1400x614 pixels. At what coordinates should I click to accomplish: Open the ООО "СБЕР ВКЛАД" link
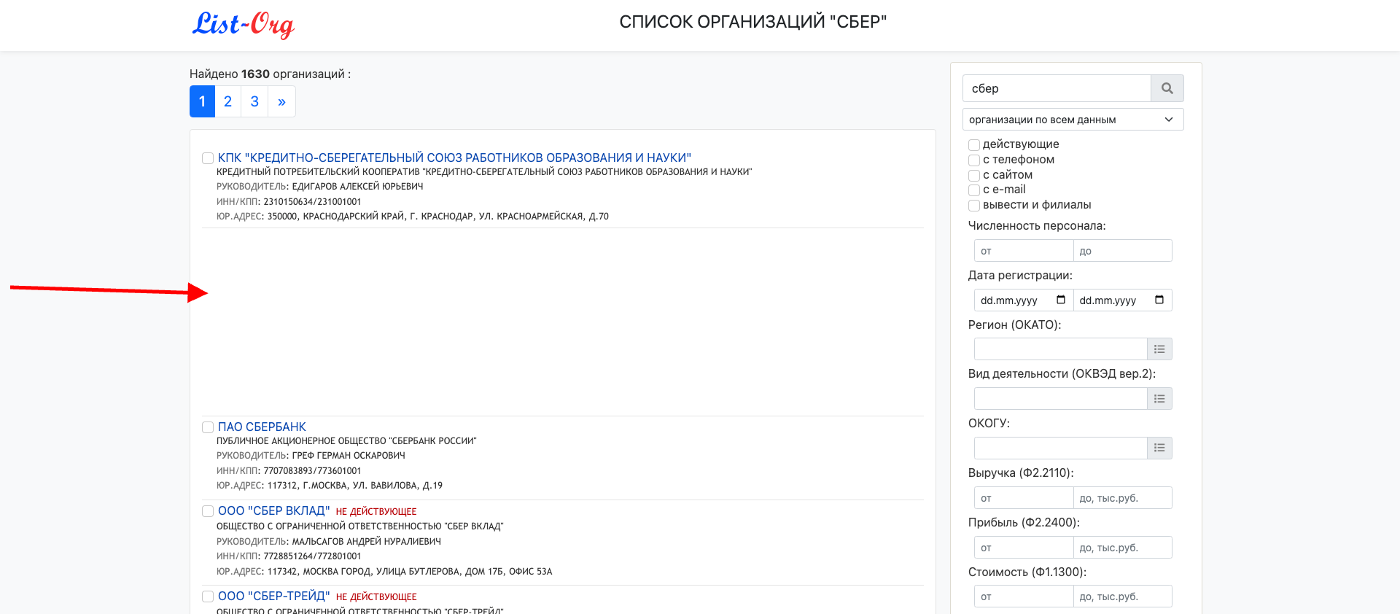click(273, 510)
